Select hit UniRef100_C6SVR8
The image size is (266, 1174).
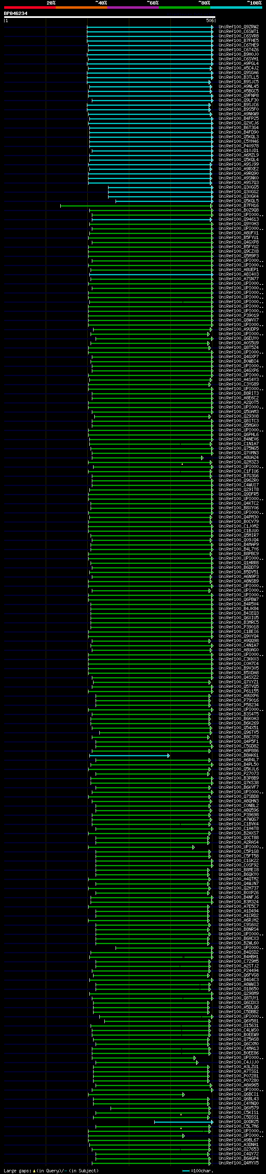(x=239, y=36)
